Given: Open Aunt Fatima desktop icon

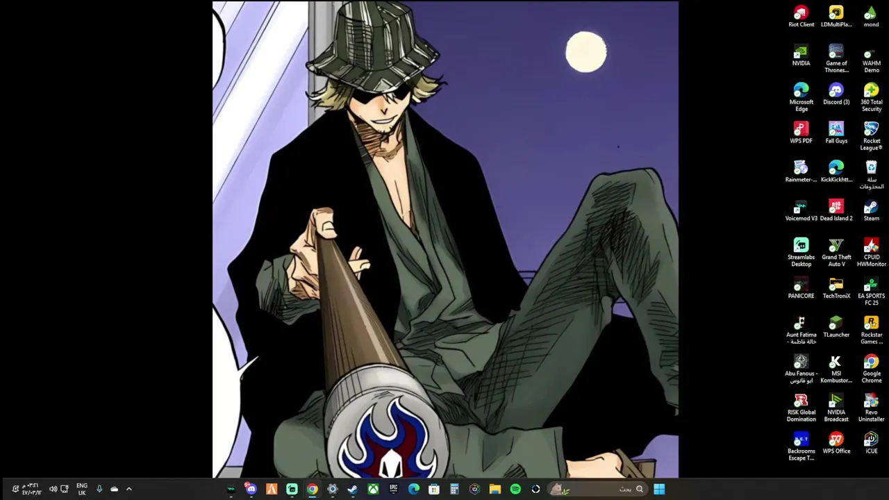Looking at the screenshot, I should click(x=801, y=331).
